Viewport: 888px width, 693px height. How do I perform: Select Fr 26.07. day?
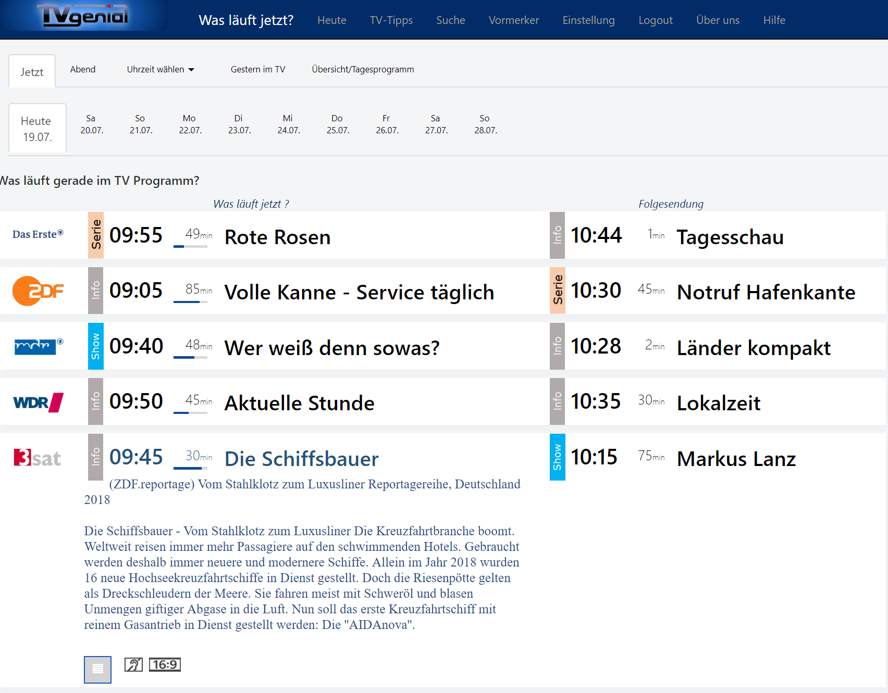(x=387, y=124)
